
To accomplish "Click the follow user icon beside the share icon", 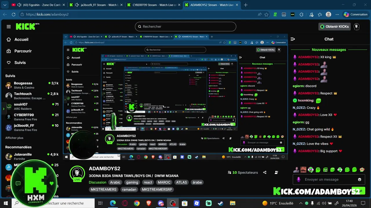I will [x=276, y=172].
